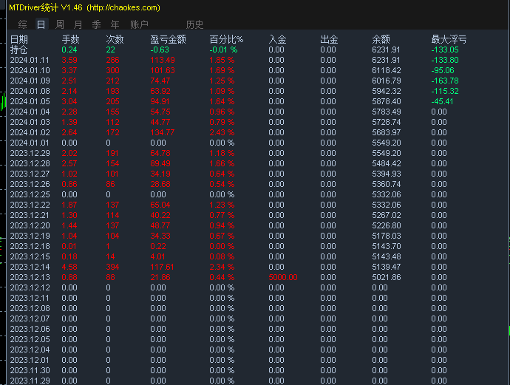Switch to the 季 quarterly tab
Viewport: 510px width, 385px height.
pos(97,24)
